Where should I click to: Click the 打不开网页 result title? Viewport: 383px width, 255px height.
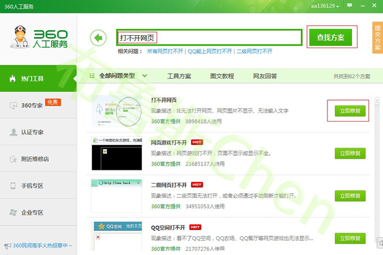[x=164, y=100]
